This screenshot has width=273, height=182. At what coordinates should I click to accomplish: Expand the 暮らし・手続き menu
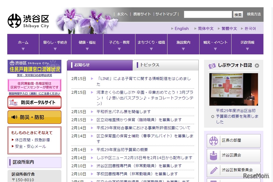[x=55, y=44]
